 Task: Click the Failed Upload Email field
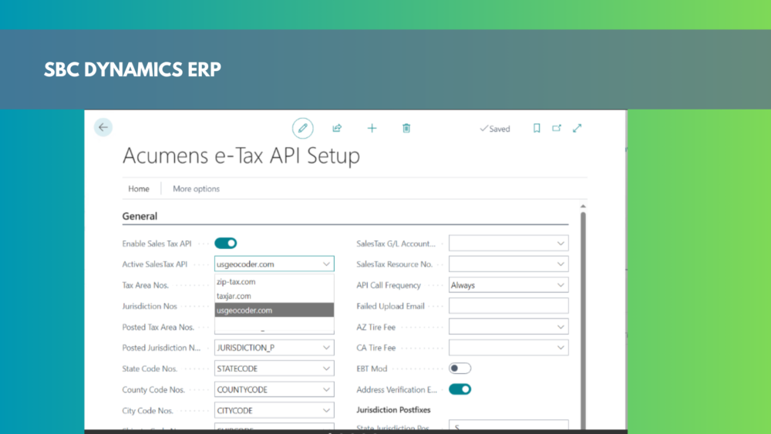point(508,306)
